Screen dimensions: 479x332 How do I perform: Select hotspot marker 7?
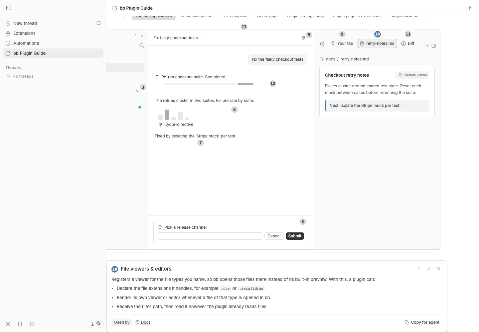201,143
